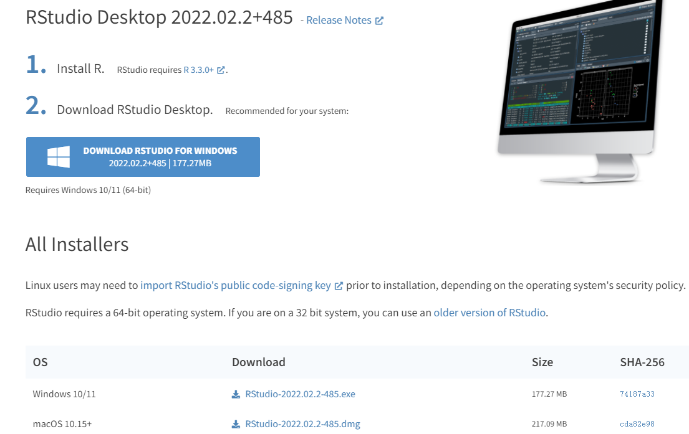Click the 177.27 MB size cell
Screen dimensions: 689x434
549,394
